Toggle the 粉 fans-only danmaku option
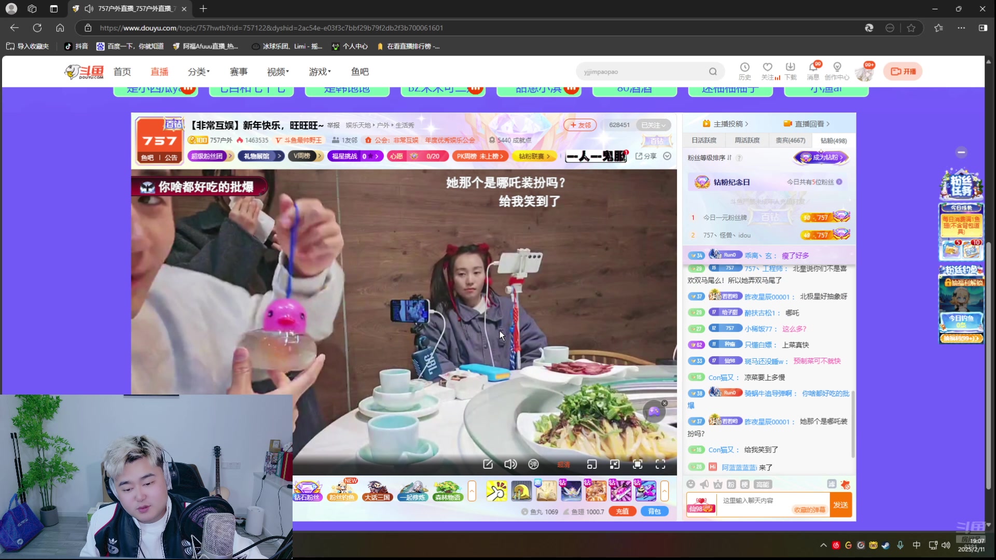The image size is (996, 560). 730,484
